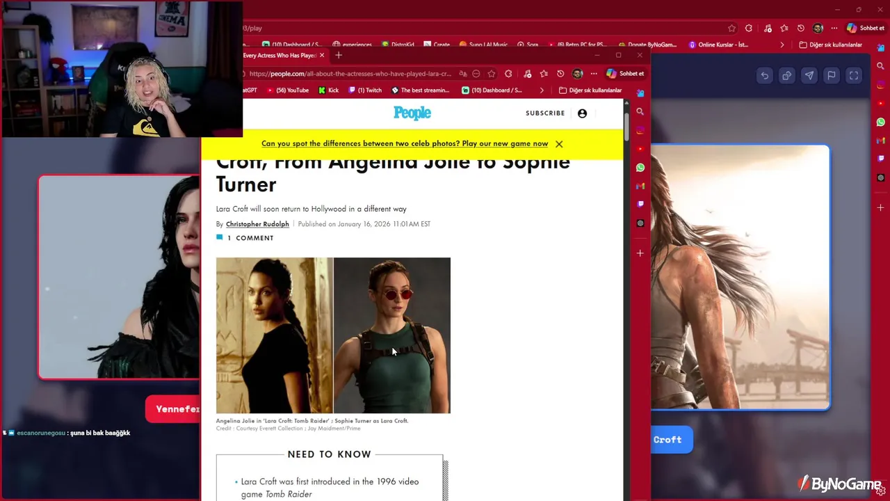
Task: Open the 'DistroKid' bookmark in back window
Action: pos(398,45)
